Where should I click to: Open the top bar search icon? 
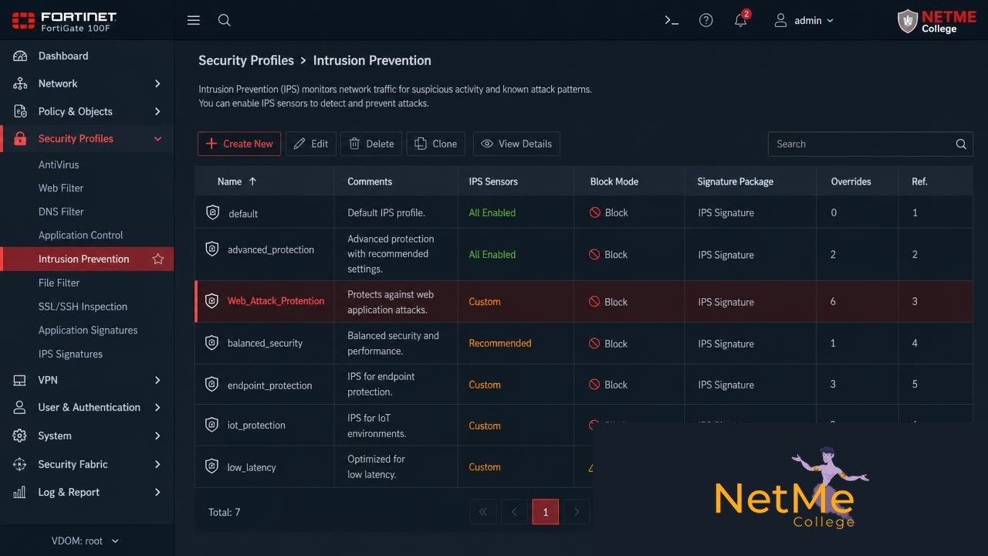225,20
